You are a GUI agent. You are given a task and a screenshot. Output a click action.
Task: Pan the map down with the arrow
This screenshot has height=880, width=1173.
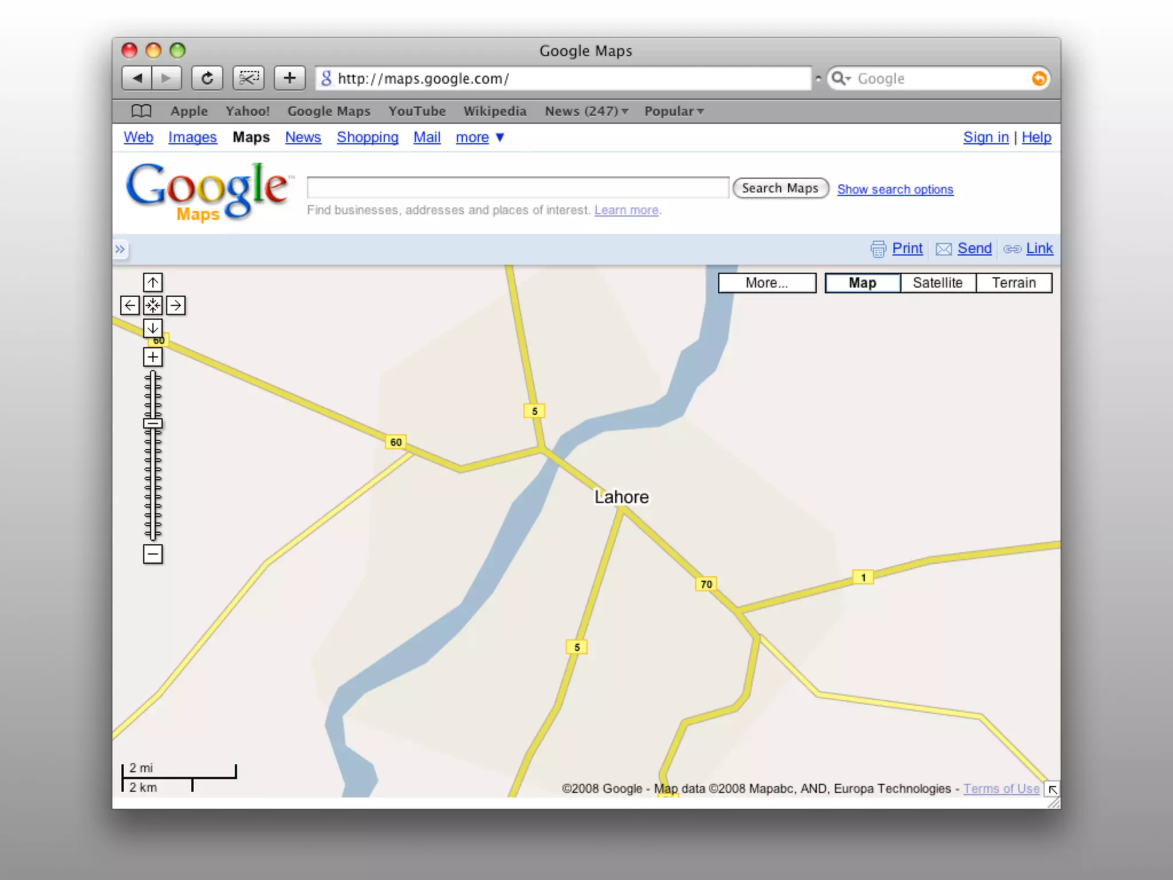point(153,328)
